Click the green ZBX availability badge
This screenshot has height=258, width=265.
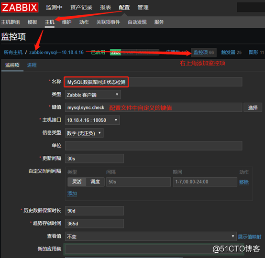click(115, 53)
